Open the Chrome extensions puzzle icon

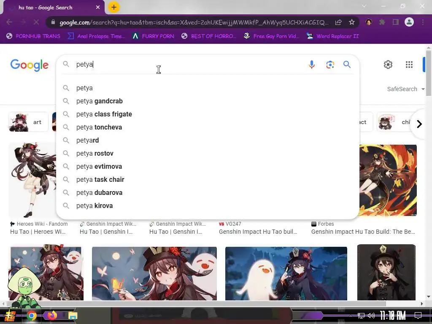[382, 22]
